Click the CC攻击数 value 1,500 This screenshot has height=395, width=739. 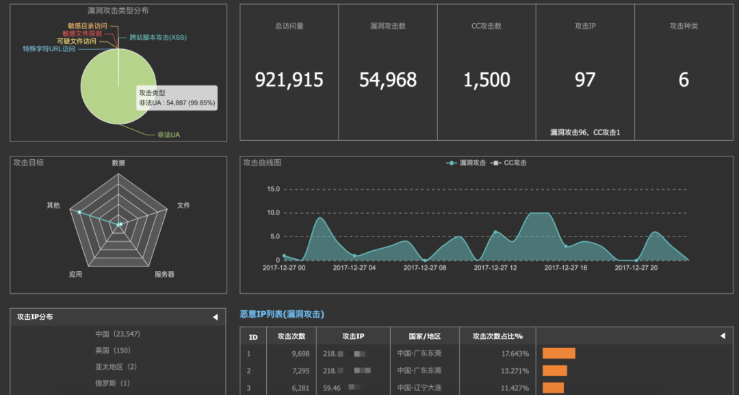coord(487,79)
